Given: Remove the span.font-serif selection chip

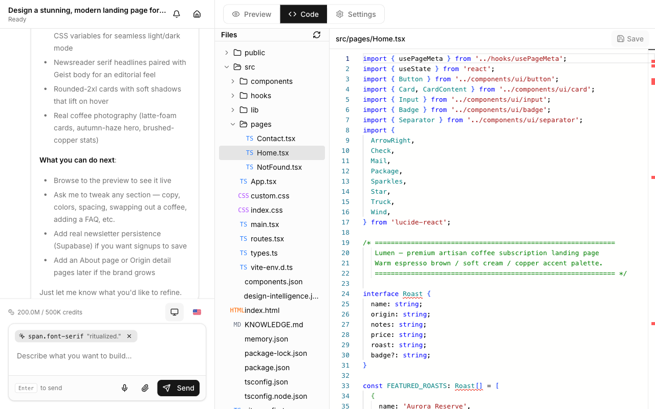Looking at the screenshot, I should pyautogui.click(x=129, y=336).
